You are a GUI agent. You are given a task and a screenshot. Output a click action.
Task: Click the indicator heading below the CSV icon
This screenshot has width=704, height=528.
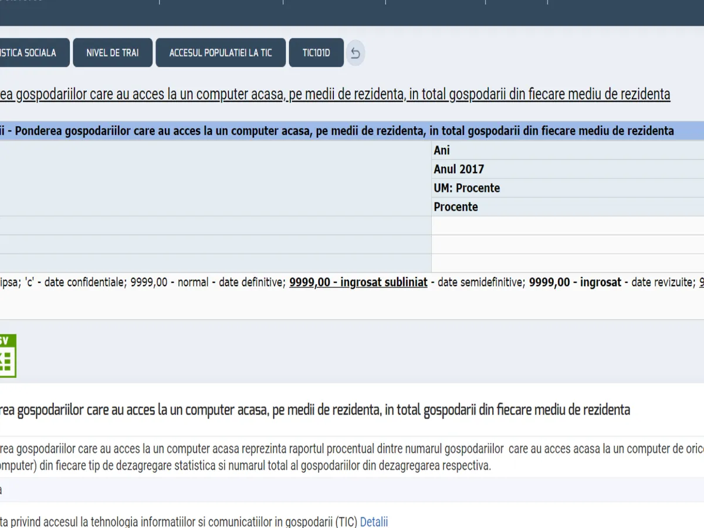click(315, 409)
